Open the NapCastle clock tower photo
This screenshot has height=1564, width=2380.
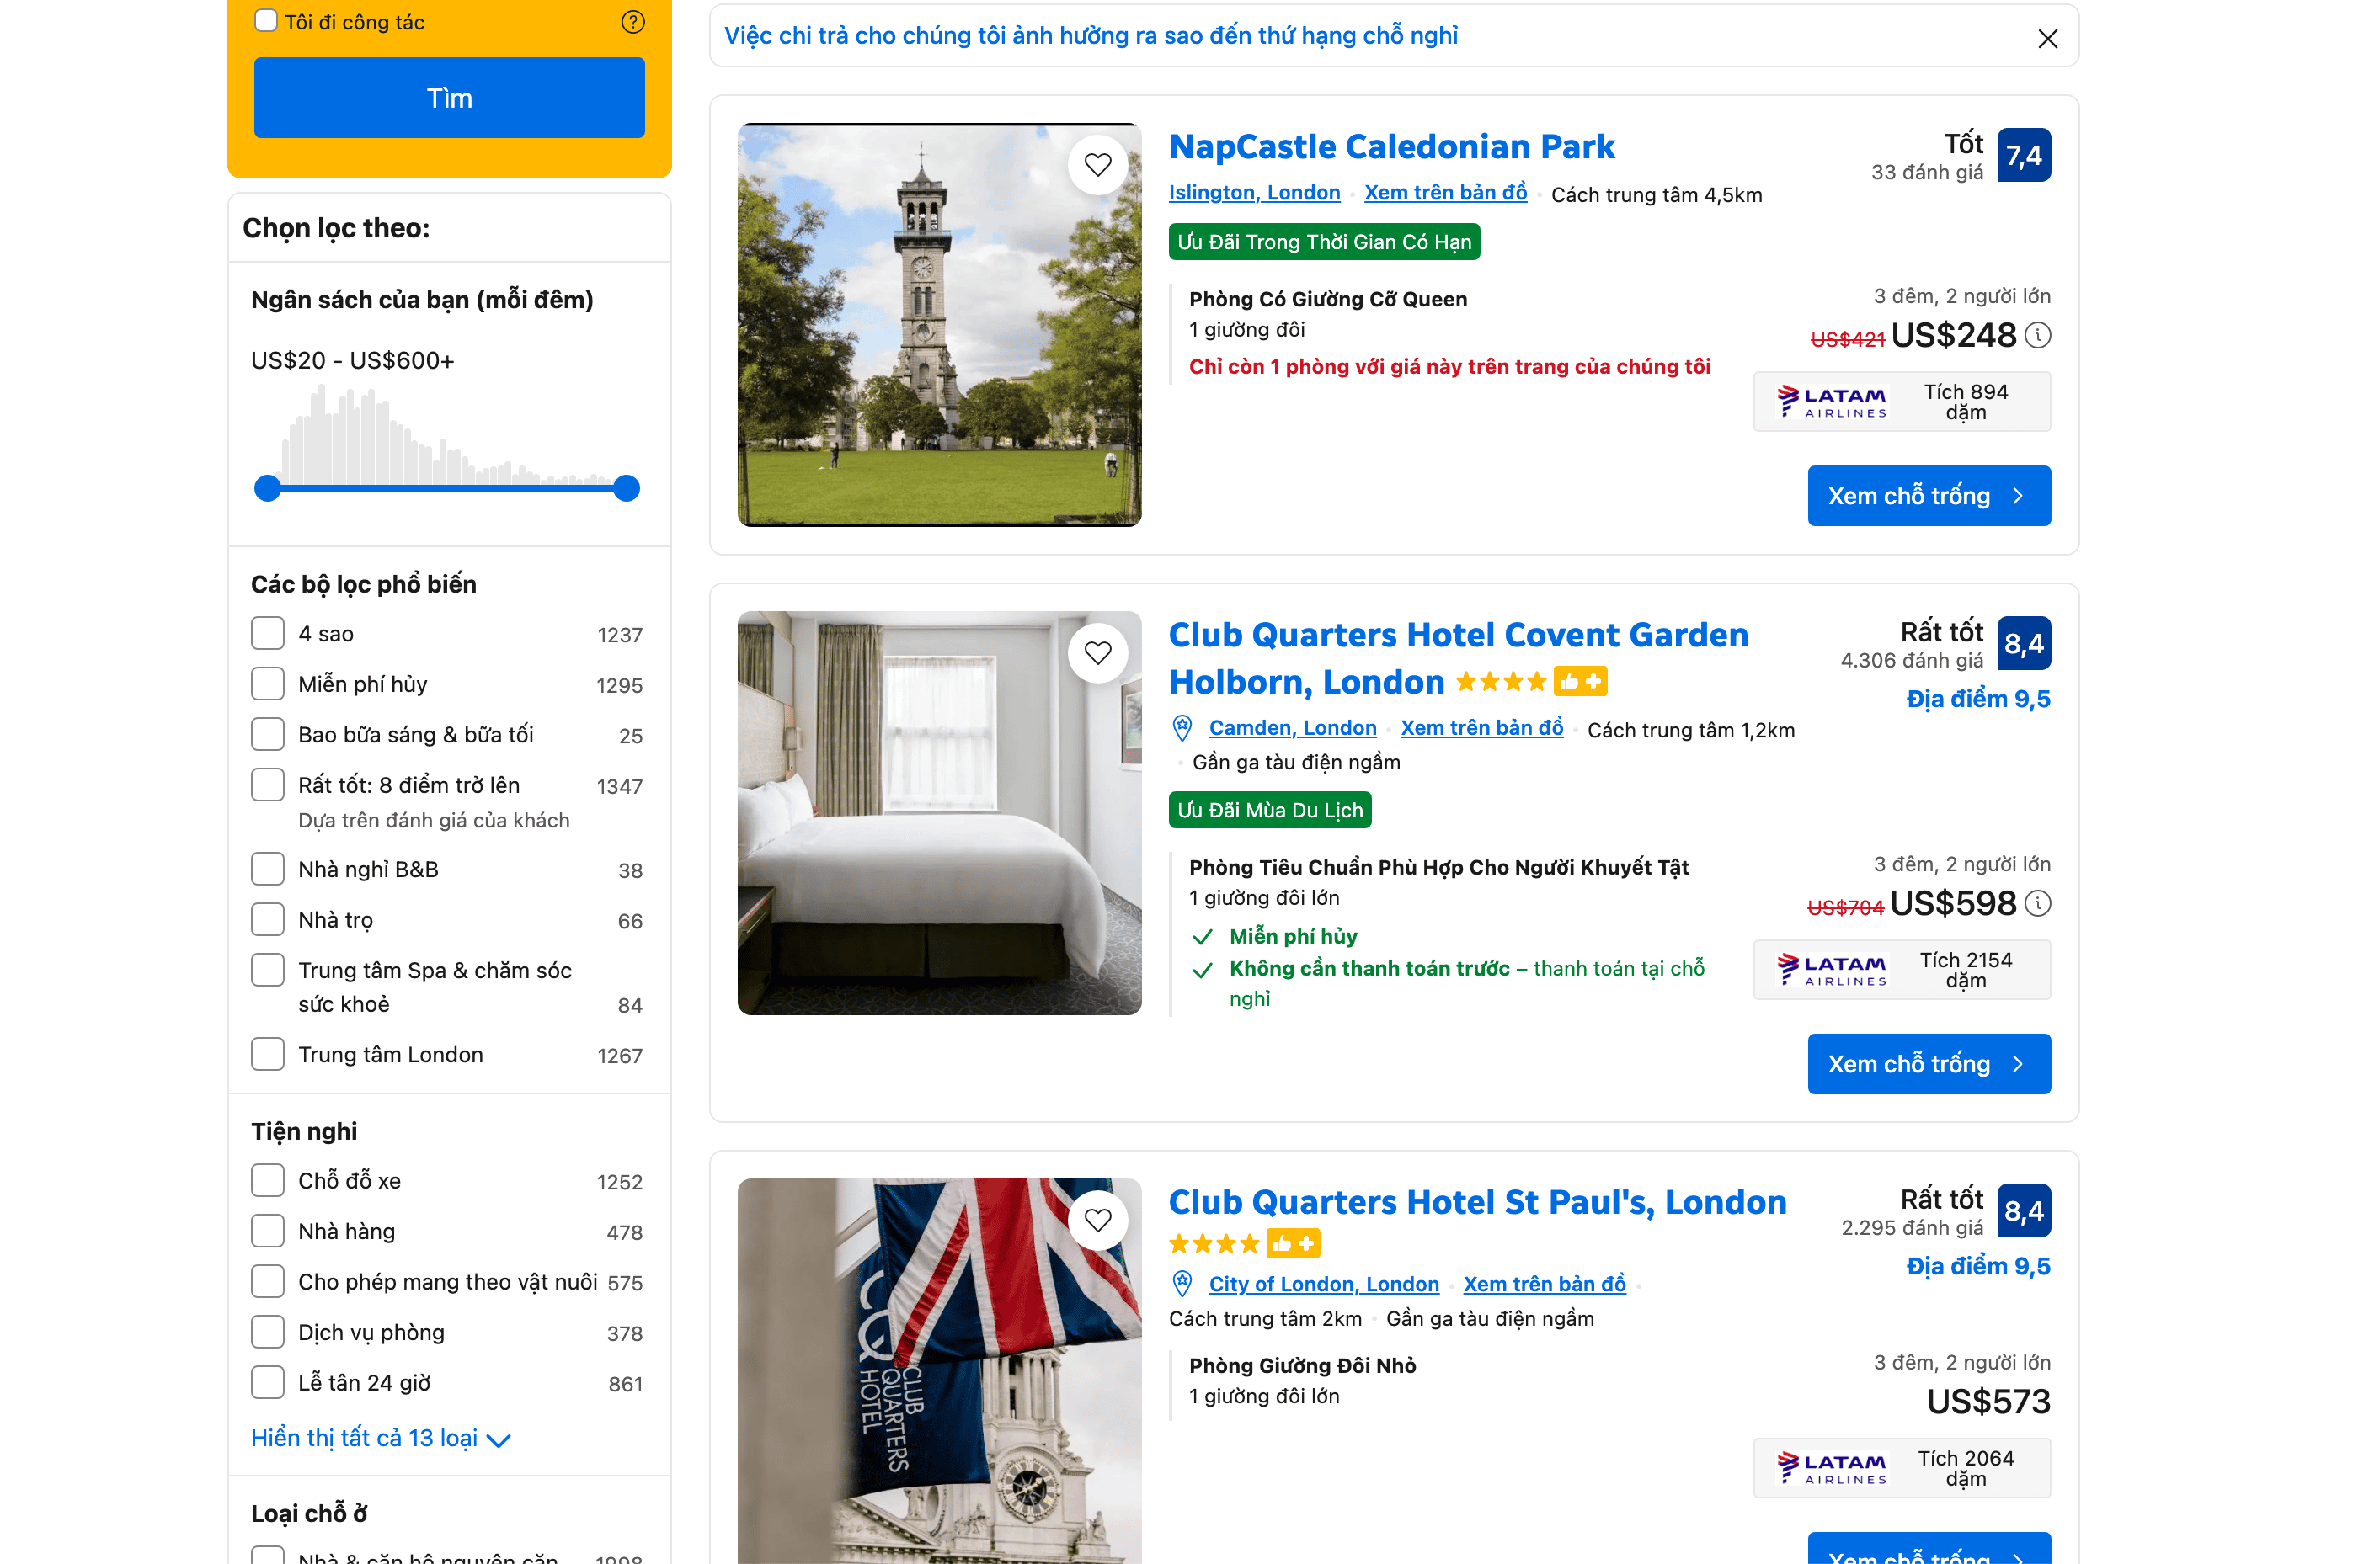[938, 326]
